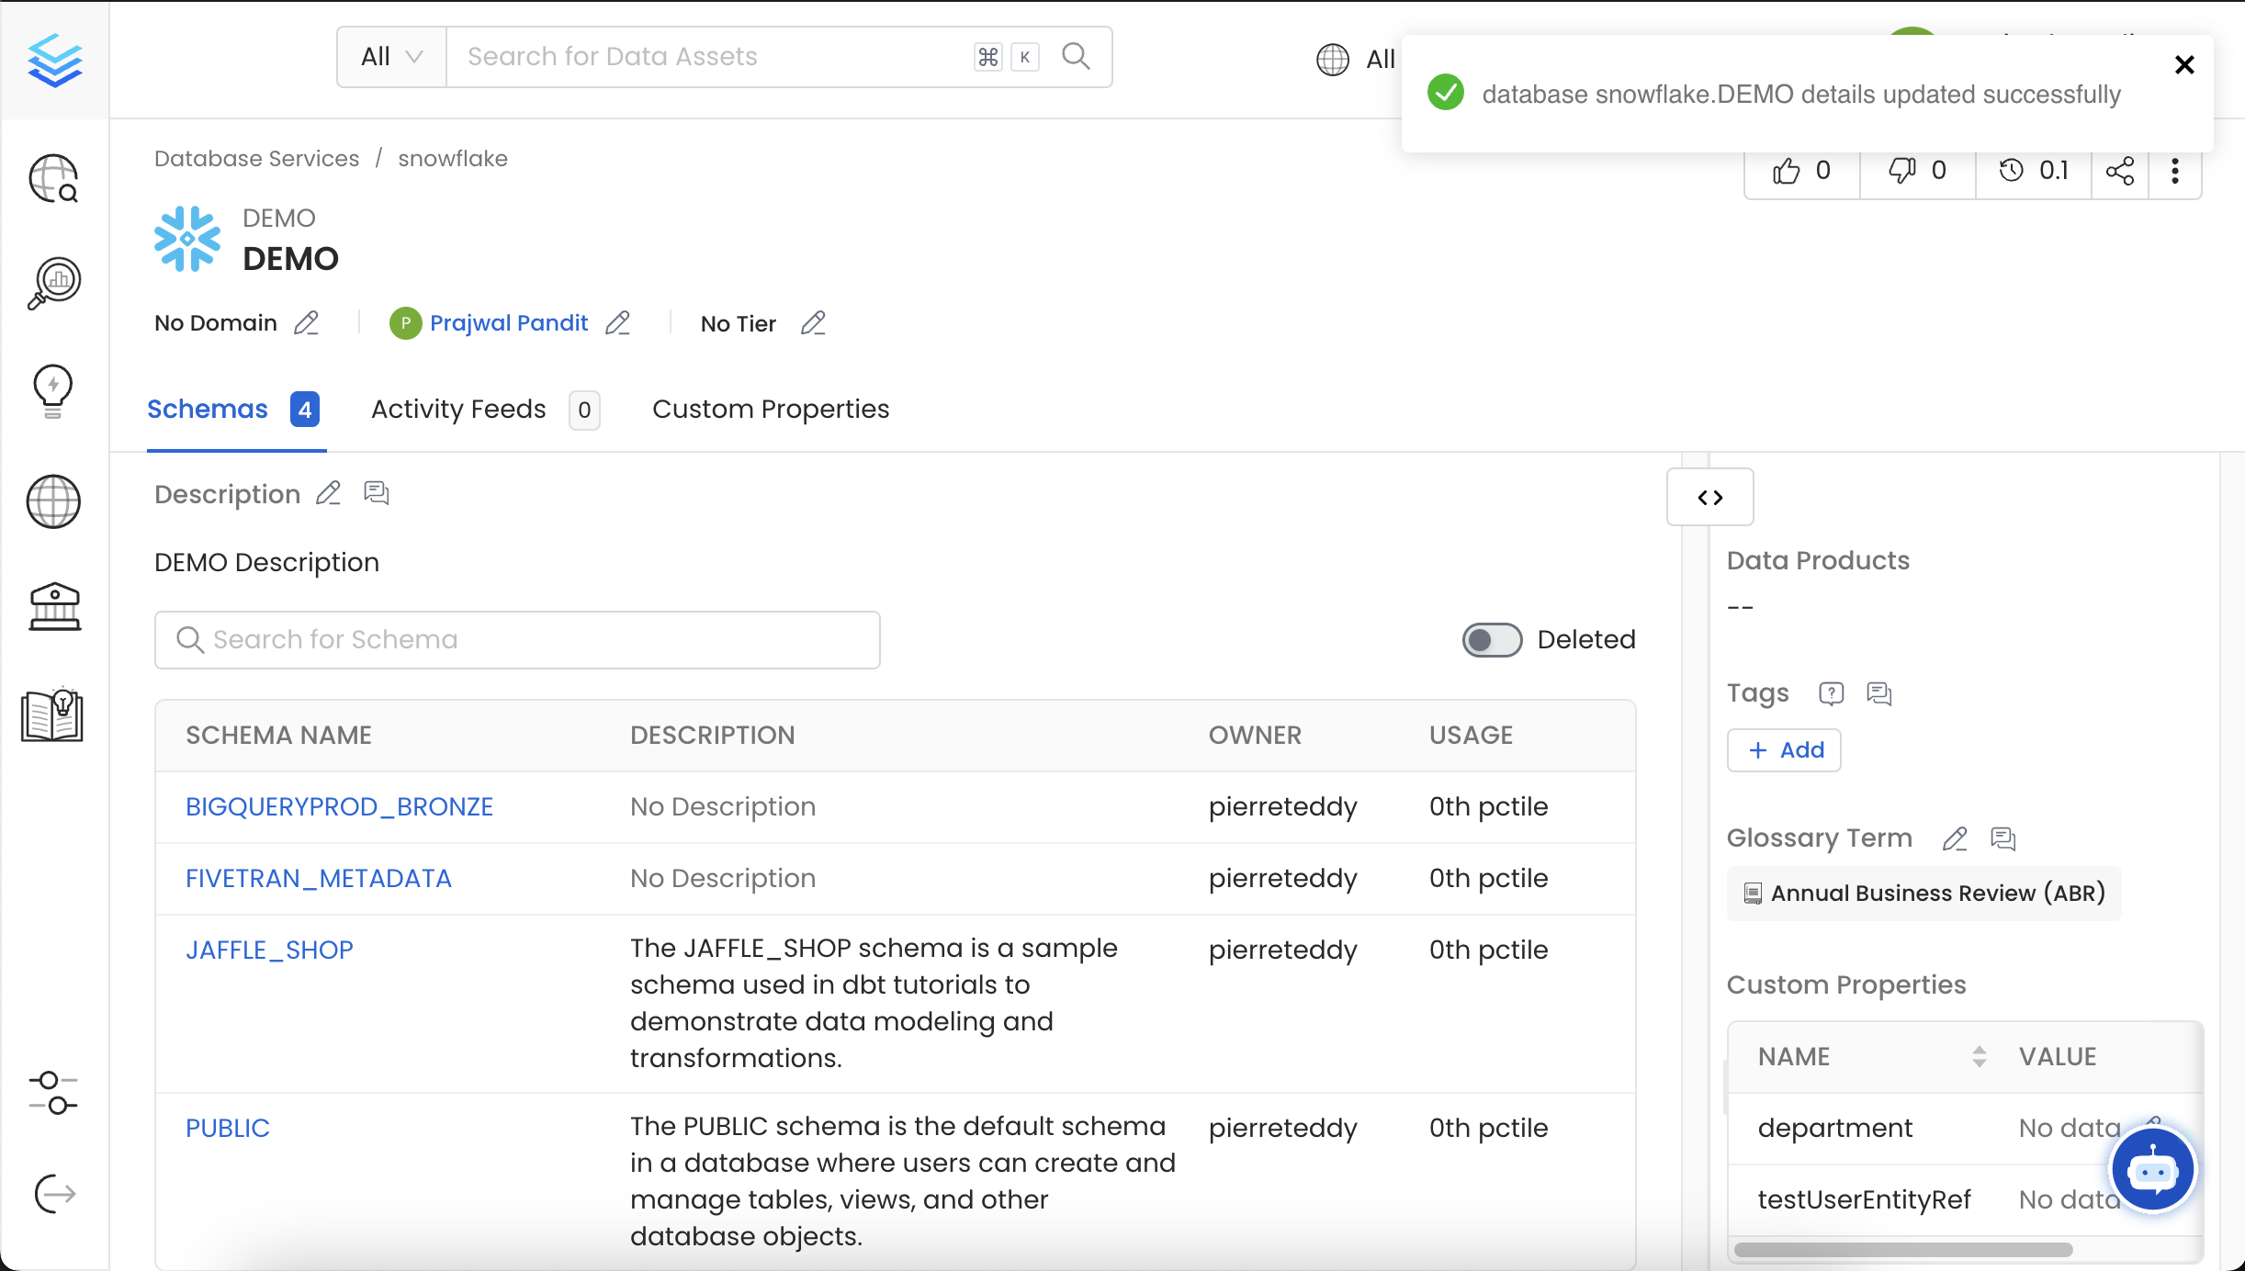2245x1271 pixels.
Task: Click the thumbs down vote icon
Action: point(1901,171)
